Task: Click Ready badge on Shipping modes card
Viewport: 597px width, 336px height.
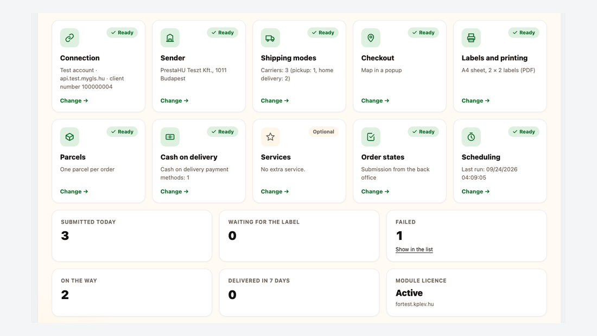Action: click(x=323, y=33)
